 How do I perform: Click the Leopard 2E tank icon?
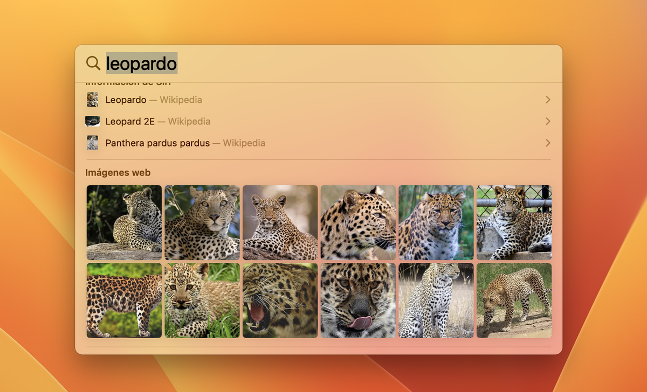pyautogui.click(x=93, y=122)
